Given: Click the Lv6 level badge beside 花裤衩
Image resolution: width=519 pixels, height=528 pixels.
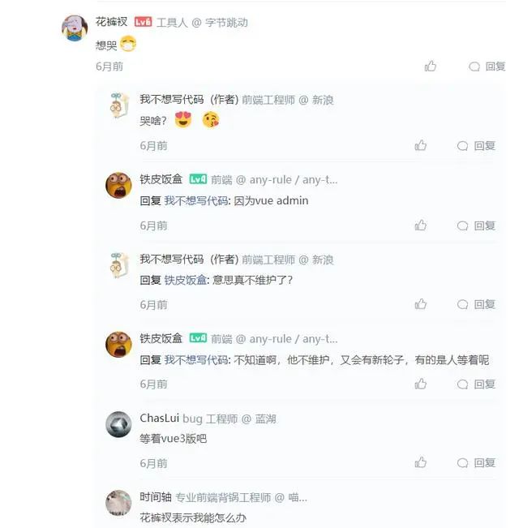Looking at the screenshot, I should [143, 22].
